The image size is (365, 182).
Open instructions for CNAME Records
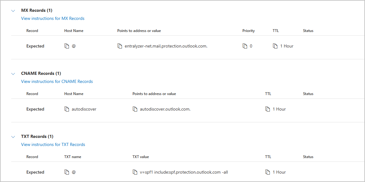pyautogui.click(x=57, y=81)
